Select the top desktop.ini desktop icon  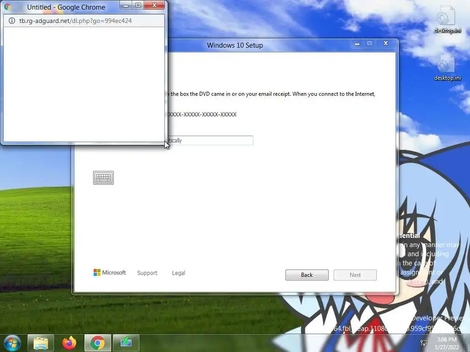[x=447, y=19]
